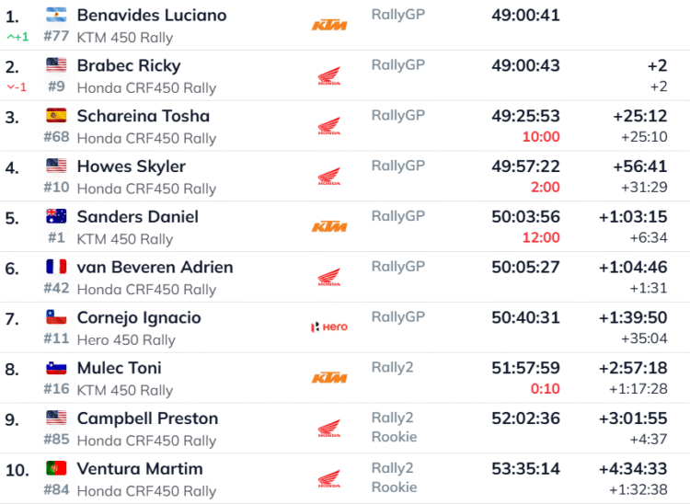The width and height of the screenshot is (690, 504).
Task: Click the Argentina flag beside Benavides Luciano
Action: pos(56,15)
